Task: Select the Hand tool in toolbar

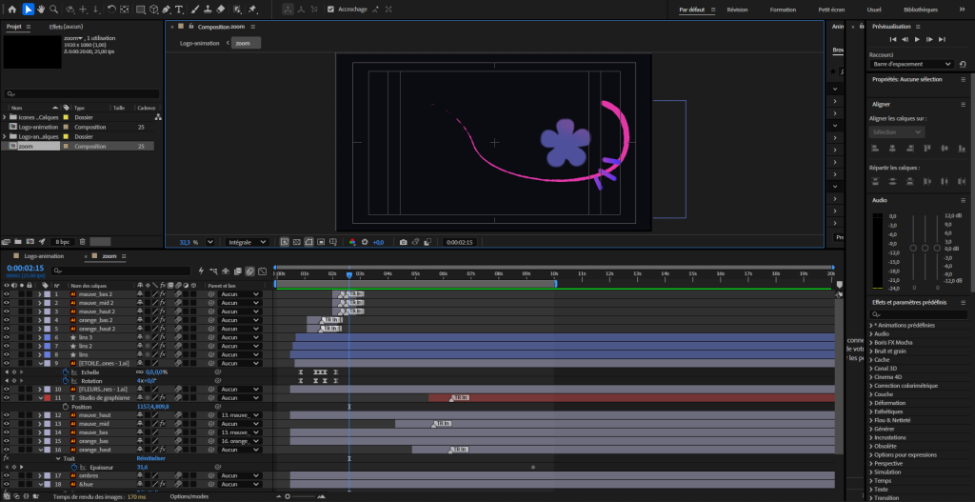Action: pyautogui.click(x=41, y=10)
